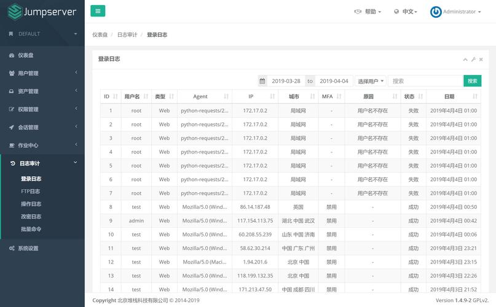Open the 批量命令 submenu item
The image size is (496, 307).
pyautogui.click(x=31, y=230)
